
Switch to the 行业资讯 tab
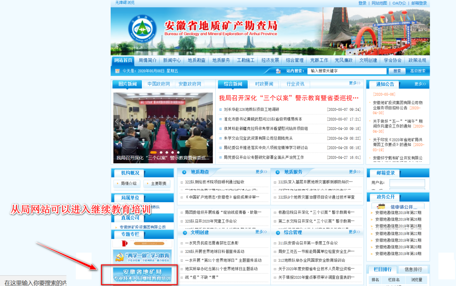(295, 84)
